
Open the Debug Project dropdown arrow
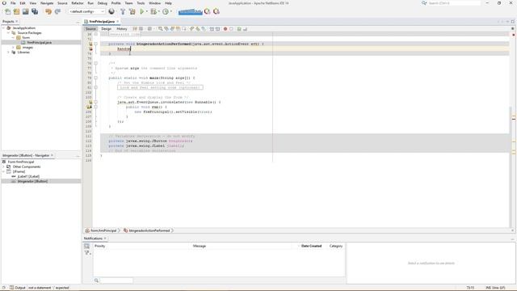[158, 11]
